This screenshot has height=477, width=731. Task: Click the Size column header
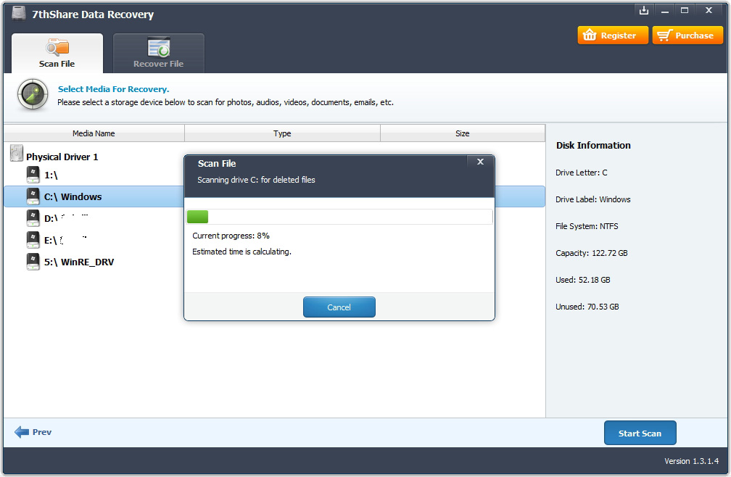pyautogui.click(x=463, y=133)
